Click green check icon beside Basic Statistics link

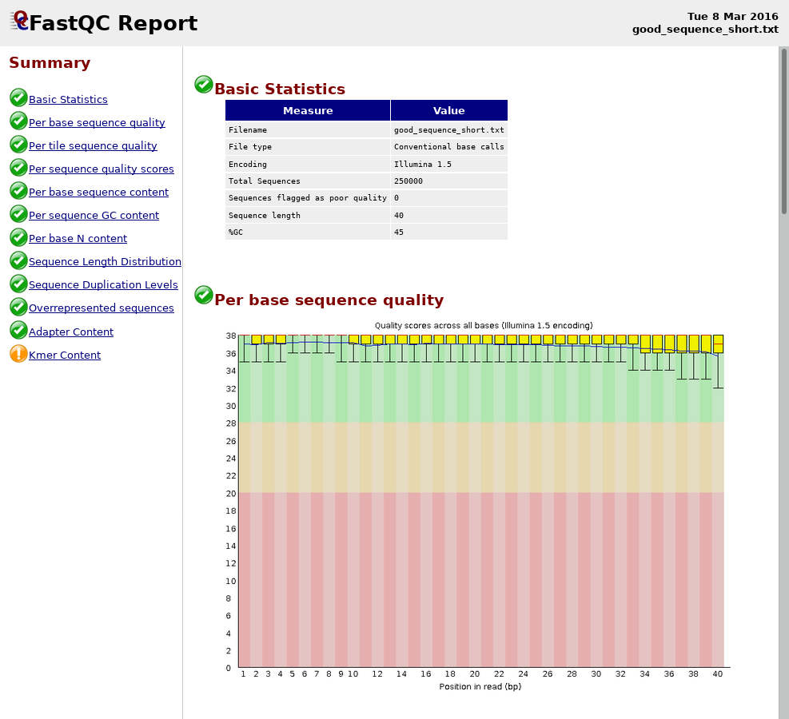pos(18,98)
